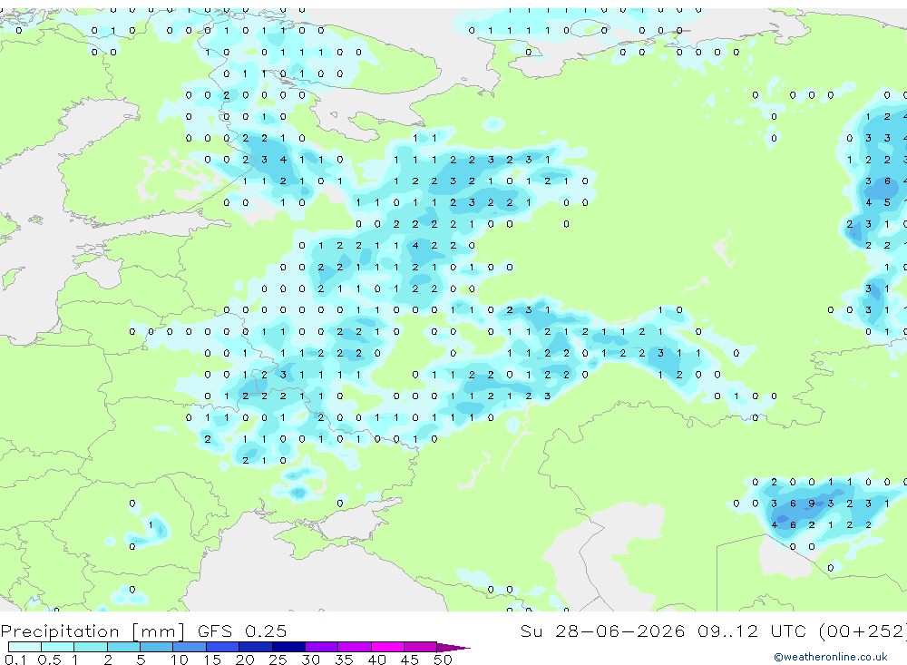
Task: Select the 2–5 mm legend color swatch
Action: [x=123, y=647]
